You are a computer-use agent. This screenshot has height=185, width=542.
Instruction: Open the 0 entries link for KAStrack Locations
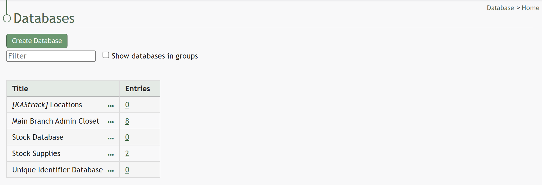pyautogui.click(x=127, y=105)
